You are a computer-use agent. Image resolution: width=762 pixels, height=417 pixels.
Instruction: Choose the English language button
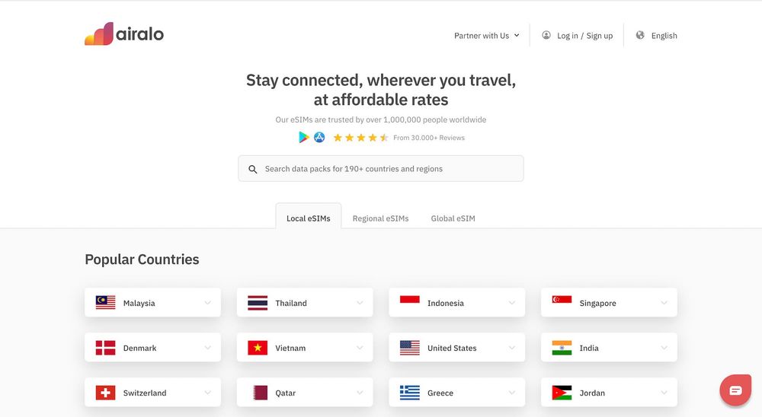[664, 36]
